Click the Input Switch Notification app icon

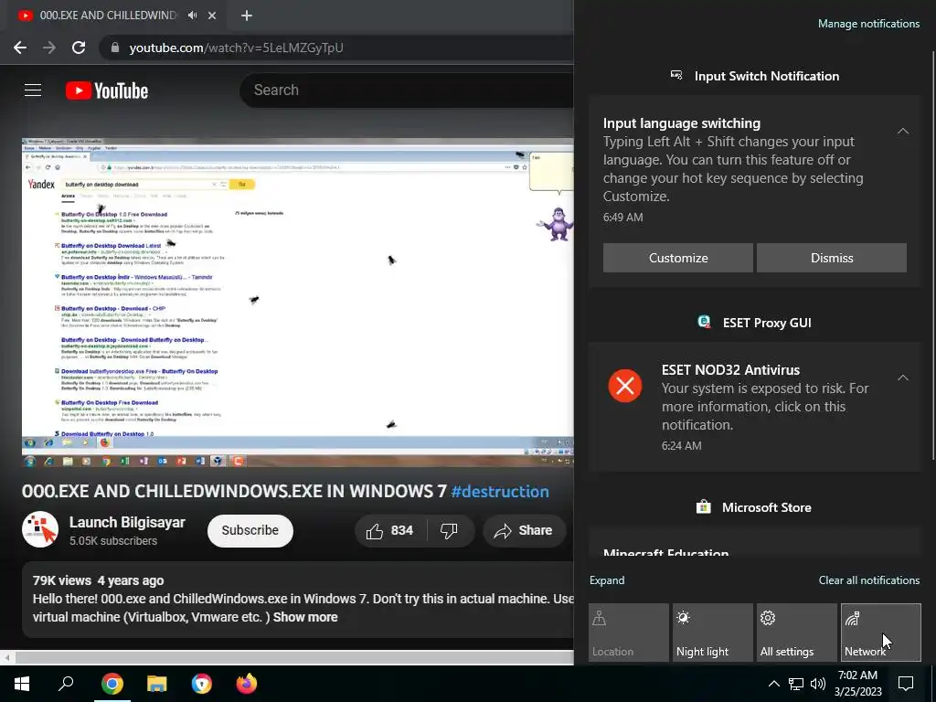click(676, 76)
